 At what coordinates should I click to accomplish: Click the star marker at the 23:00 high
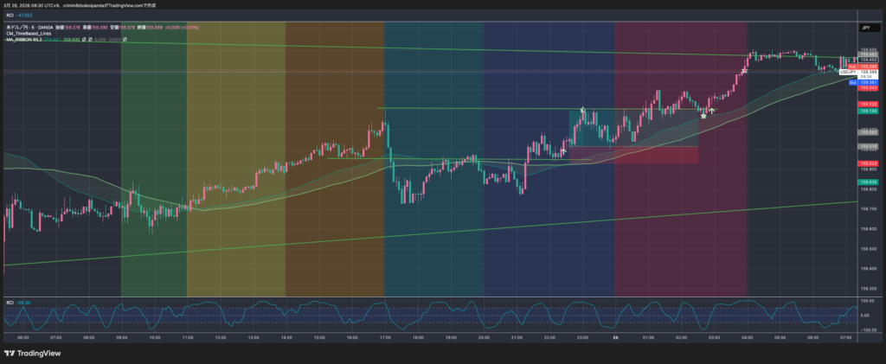[x=583, y=111]
